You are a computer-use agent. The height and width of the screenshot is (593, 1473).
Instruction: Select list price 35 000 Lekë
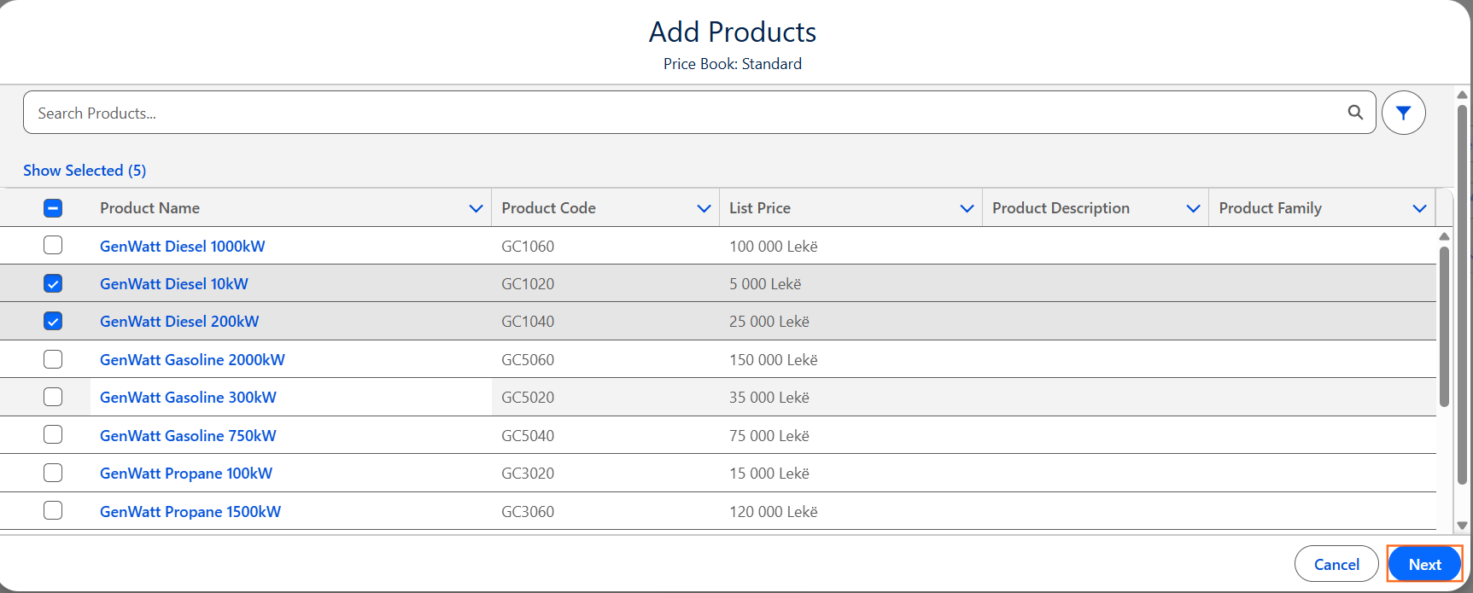(769, 397)
